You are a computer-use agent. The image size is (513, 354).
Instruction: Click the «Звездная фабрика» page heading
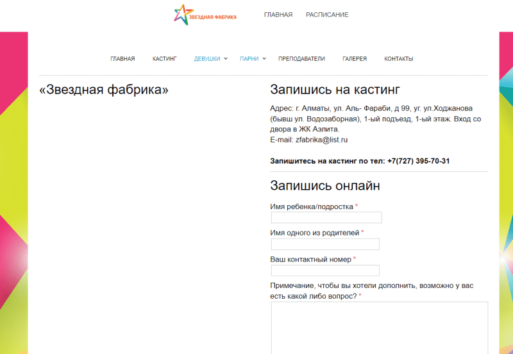[x=104, y=90]
